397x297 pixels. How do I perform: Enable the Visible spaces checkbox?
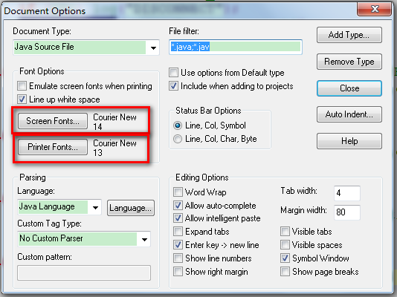(285, 245)
